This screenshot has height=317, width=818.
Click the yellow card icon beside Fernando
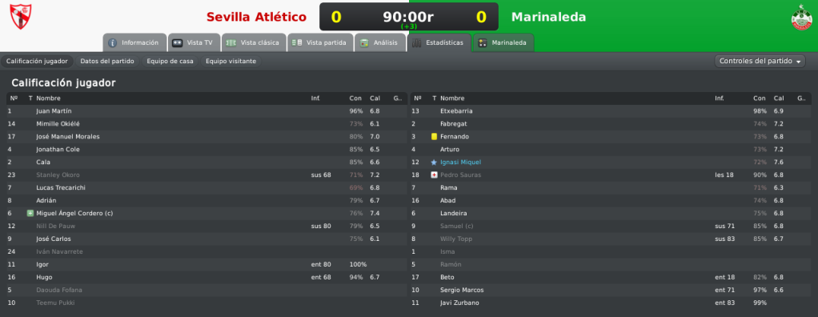click(434, 137)
